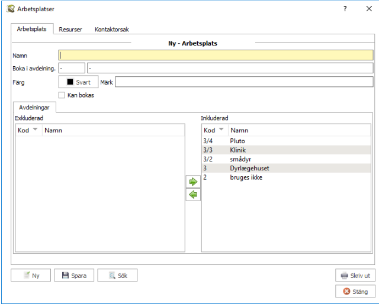Image resolution: width=379 pixels, height=304 pixels.
Task: Click the code cell 3/3
Action: 208,150
